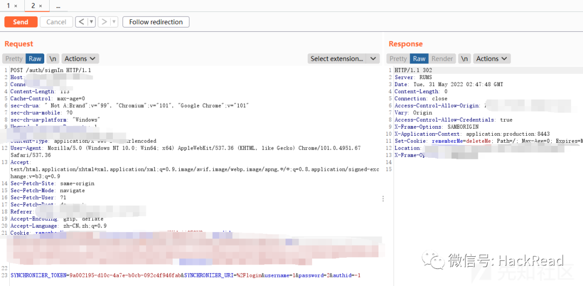583x286 pixels.
Task: Switch Response view to Pretty
Action: [398, 59]
